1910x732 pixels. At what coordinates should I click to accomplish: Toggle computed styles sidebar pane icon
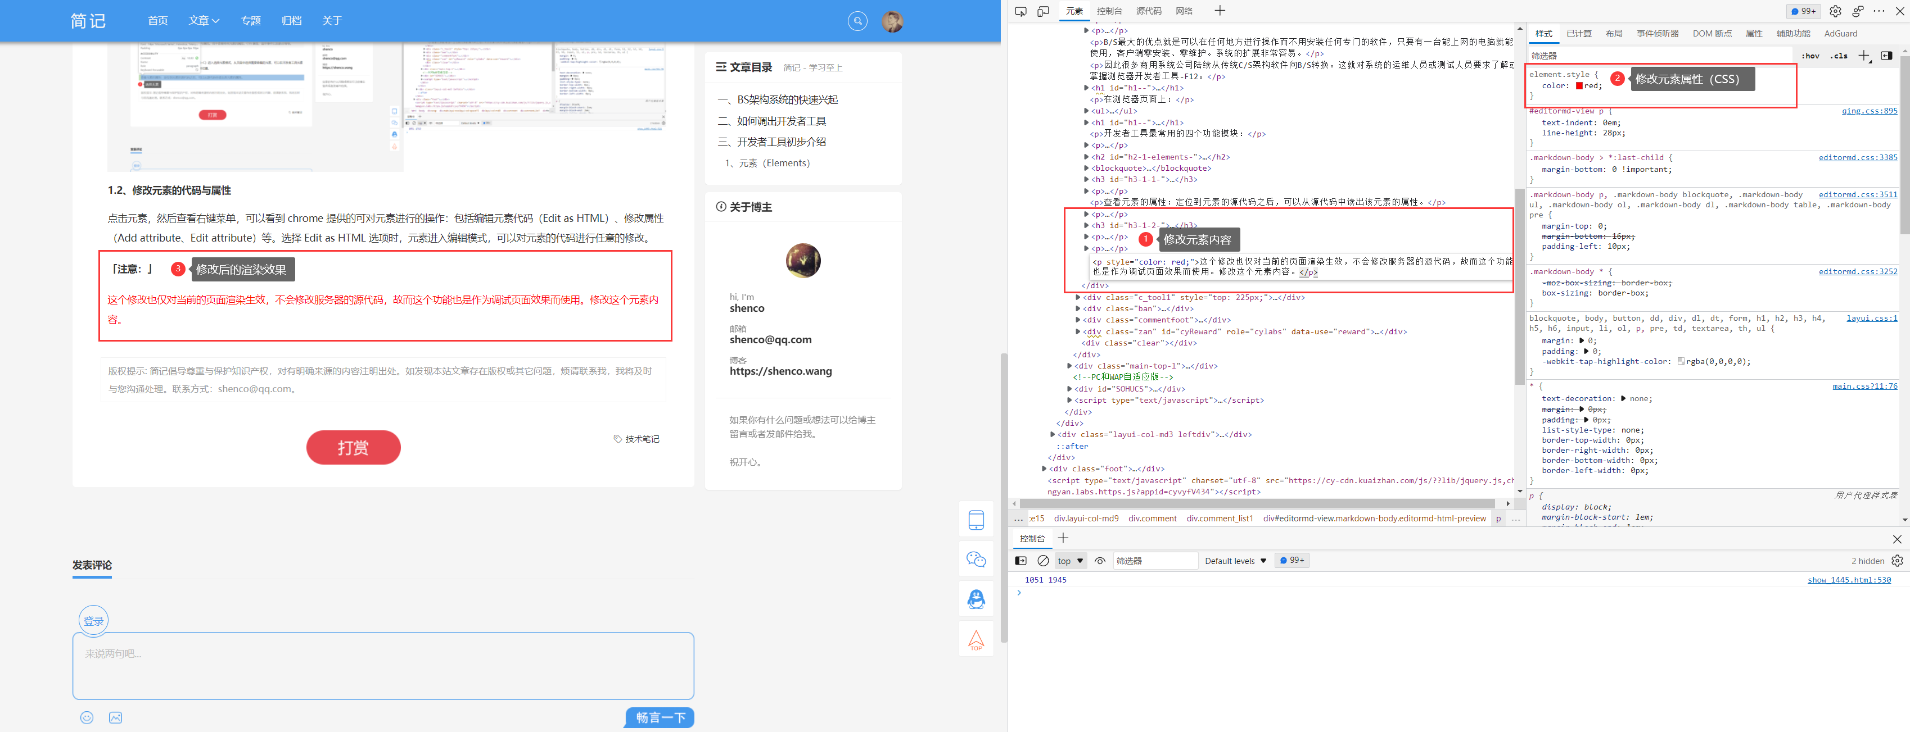tap(1886, 56)
